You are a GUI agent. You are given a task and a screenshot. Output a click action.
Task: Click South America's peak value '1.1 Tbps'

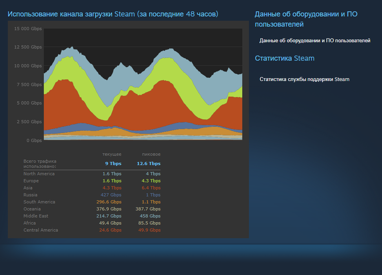coord(151,202)
